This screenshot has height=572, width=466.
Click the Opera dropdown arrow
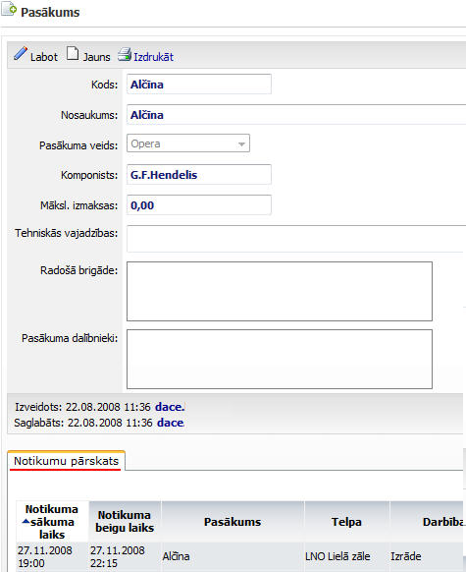click(x=241, y=144)
